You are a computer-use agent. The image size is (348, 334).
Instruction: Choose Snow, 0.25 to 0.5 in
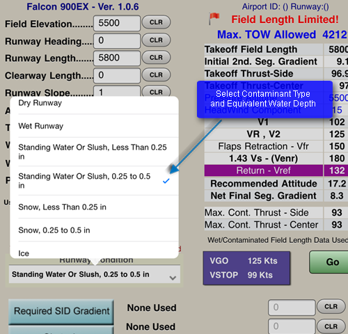[x=95, y=230]
